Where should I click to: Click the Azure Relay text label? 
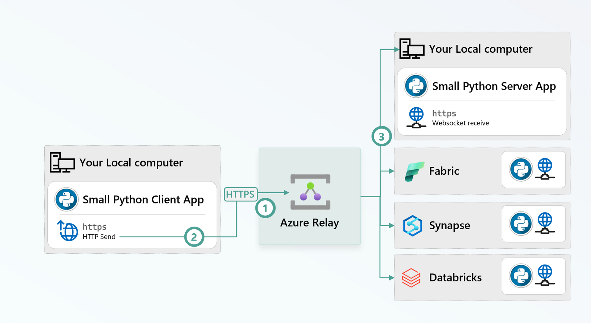309,223
